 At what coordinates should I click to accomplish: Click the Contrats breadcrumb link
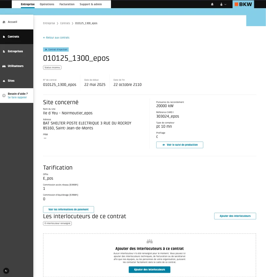coord(65,23)
